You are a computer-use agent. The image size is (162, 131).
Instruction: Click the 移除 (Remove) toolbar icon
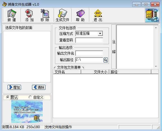45,13
